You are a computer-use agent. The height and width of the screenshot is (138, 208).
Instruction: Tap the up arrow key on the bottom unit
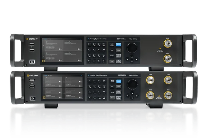(132, 93)
